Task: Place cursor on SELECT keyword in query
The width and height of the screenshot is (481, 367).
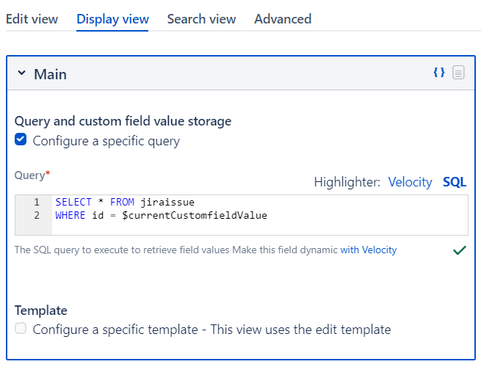Action: pos(73,202)
